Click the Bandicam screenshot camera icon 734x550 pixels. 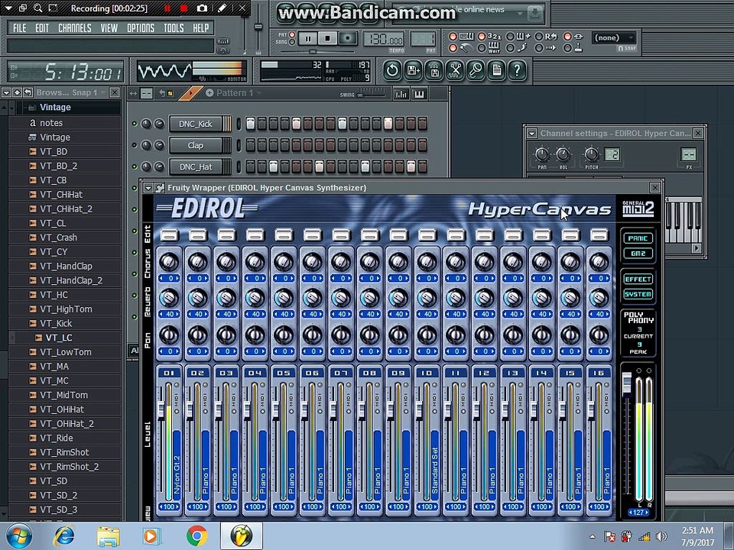coord(202,8)
